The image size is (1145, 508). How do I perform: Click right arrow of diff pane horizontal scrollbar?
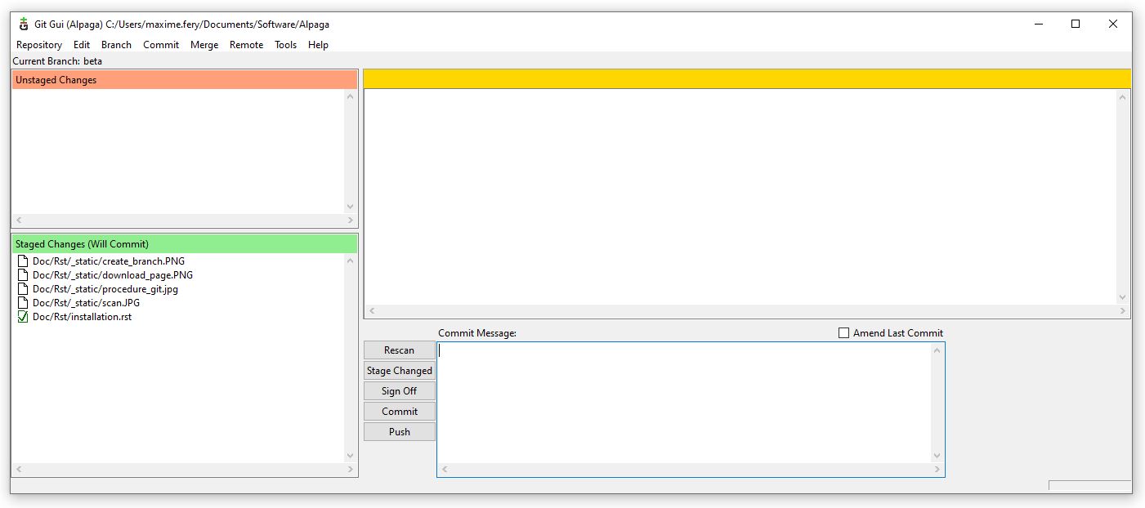(1123, 311)
